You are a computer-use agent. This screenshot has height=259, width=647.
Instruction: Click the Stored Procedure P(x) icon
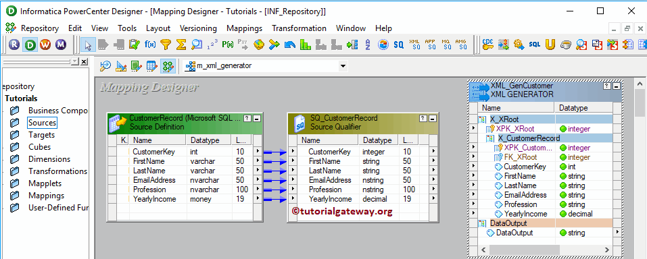pos(227,45)
